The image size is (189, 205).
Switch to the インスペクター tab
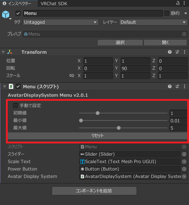pos(19,4)
